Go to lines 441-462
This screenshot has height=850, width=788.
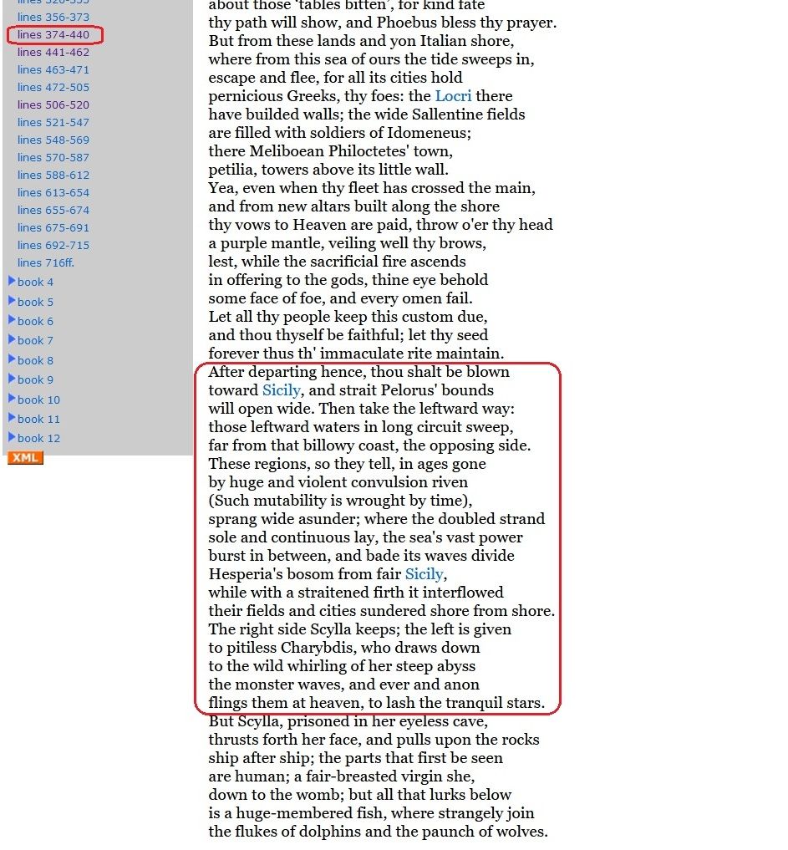coord(53,53)
